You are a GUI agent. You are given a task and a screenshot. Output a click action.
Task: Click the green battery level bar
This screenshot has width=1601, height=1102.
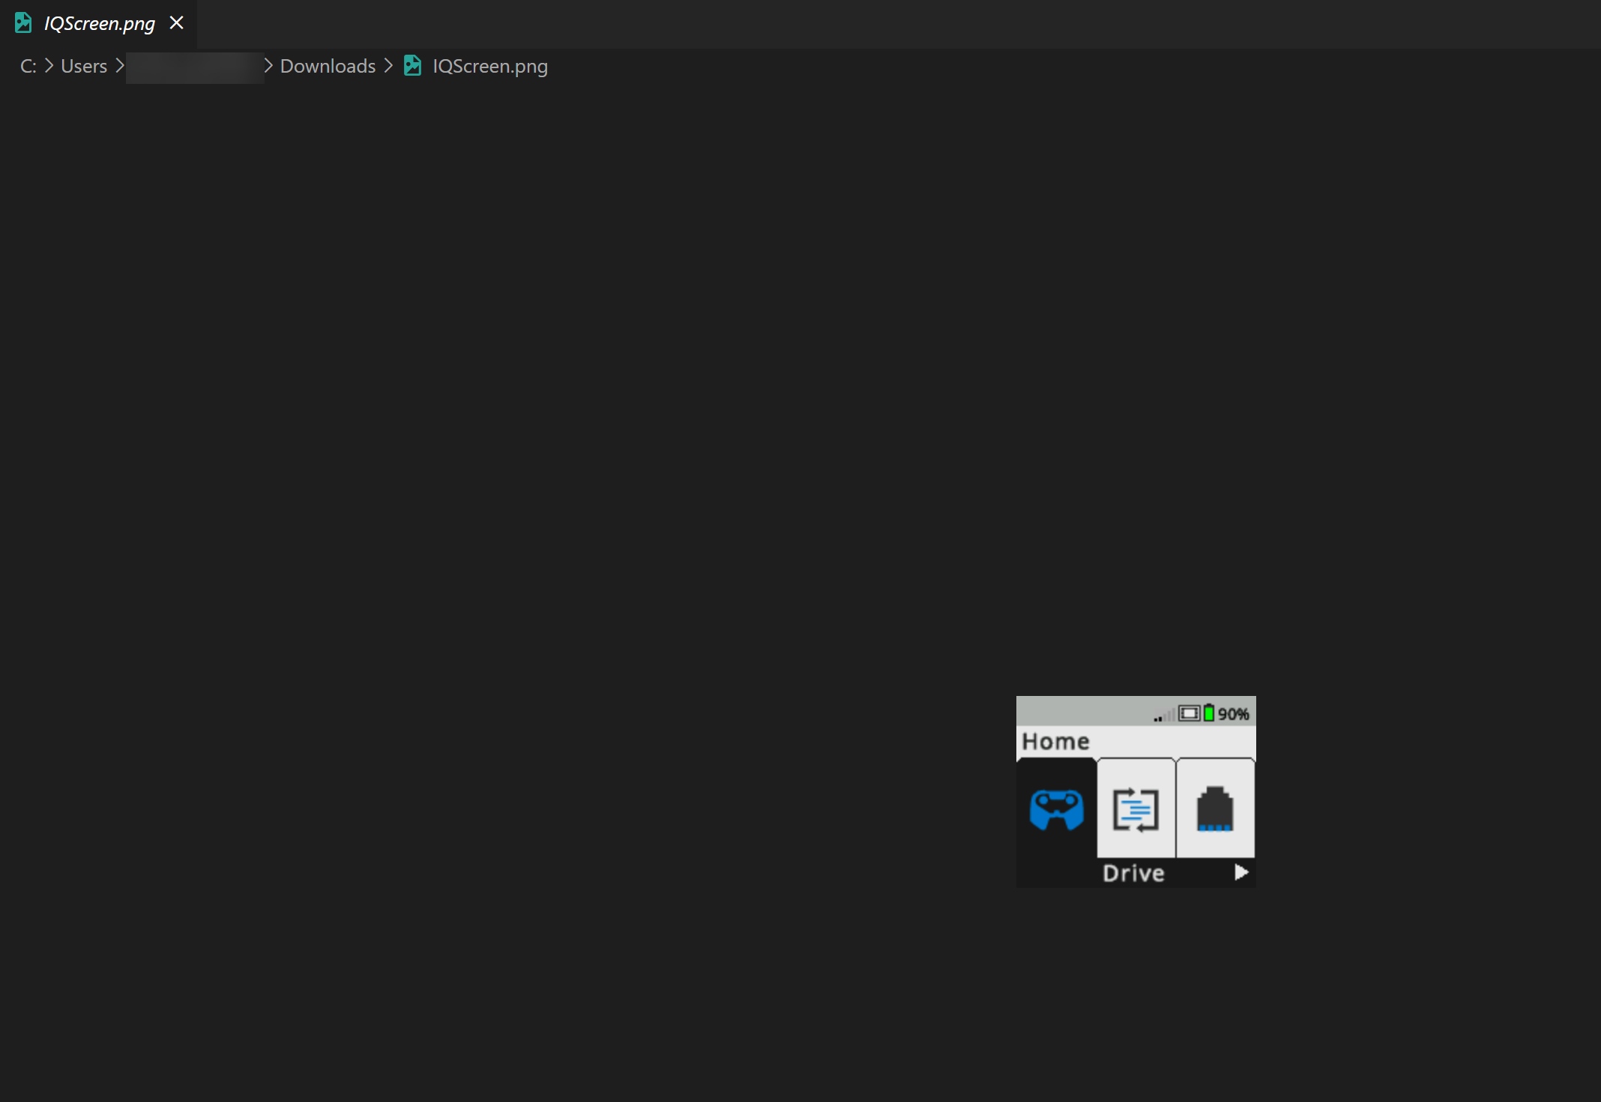point(1209,713)
